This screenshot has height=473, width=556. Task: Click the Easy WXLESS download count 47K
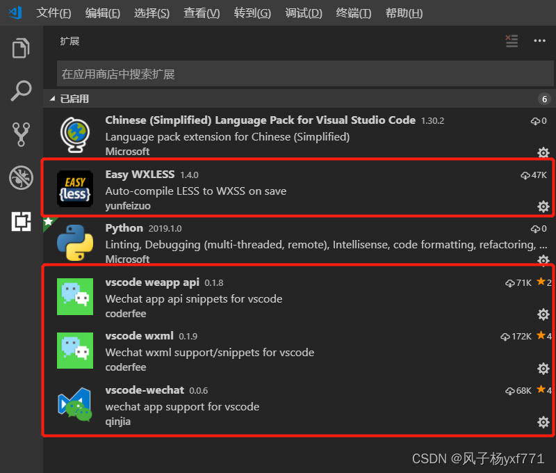[x=534, y=175]
